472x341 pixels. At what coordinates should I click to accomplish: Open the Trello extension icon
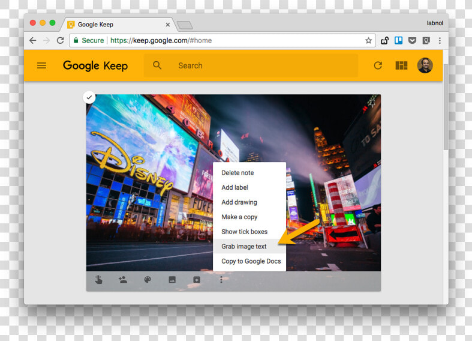click(x=399, y=40)
